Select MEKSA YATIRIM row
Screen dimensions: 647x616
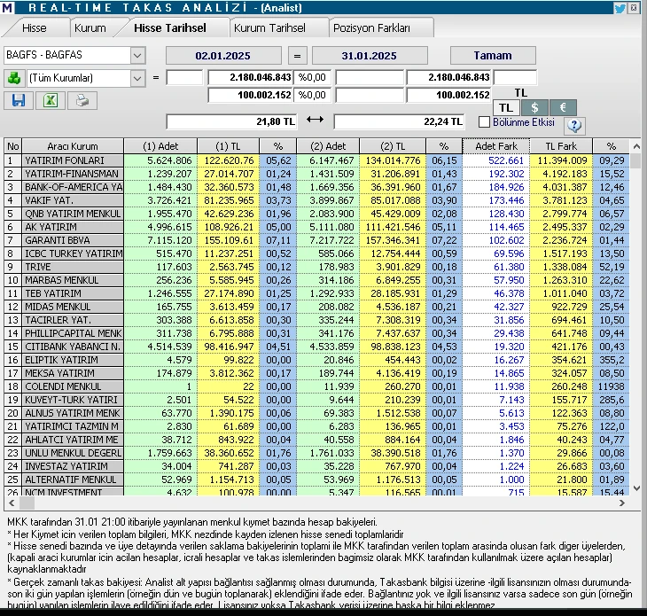pyautogui.click(x=316, y=373)
